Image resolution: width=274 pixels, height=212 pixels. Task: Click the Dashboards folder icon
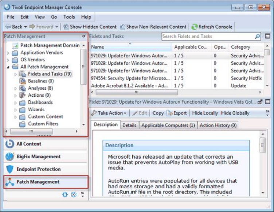click(22, 103)
